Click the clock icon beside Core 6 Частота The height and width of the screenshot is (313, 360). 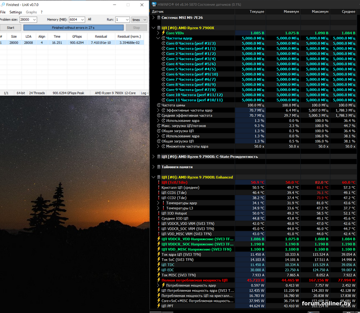(163, 74)
